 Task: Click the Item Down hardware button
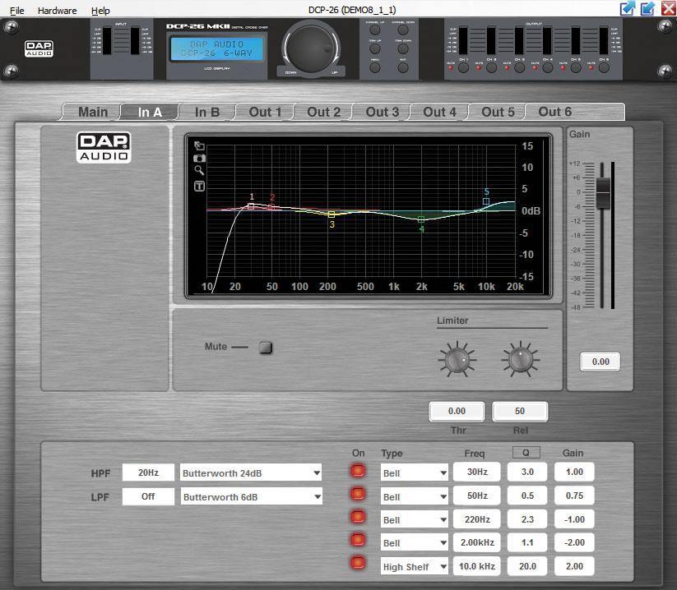pos(403,48)
